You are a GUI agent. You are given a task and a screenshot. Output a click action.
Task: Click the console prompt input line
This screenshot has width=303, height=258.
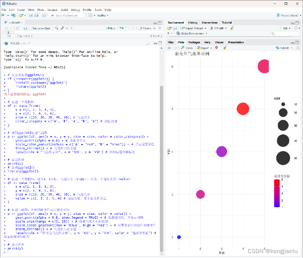[x=83, y=253]
